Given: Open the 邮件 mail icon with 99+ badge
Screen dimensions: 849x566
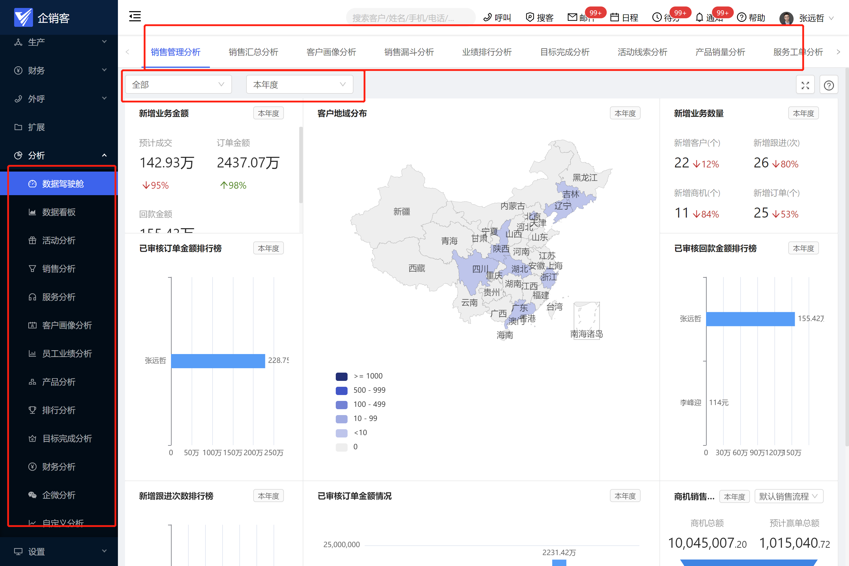Looking at the screenshot, I should click(x=572, y=17).
